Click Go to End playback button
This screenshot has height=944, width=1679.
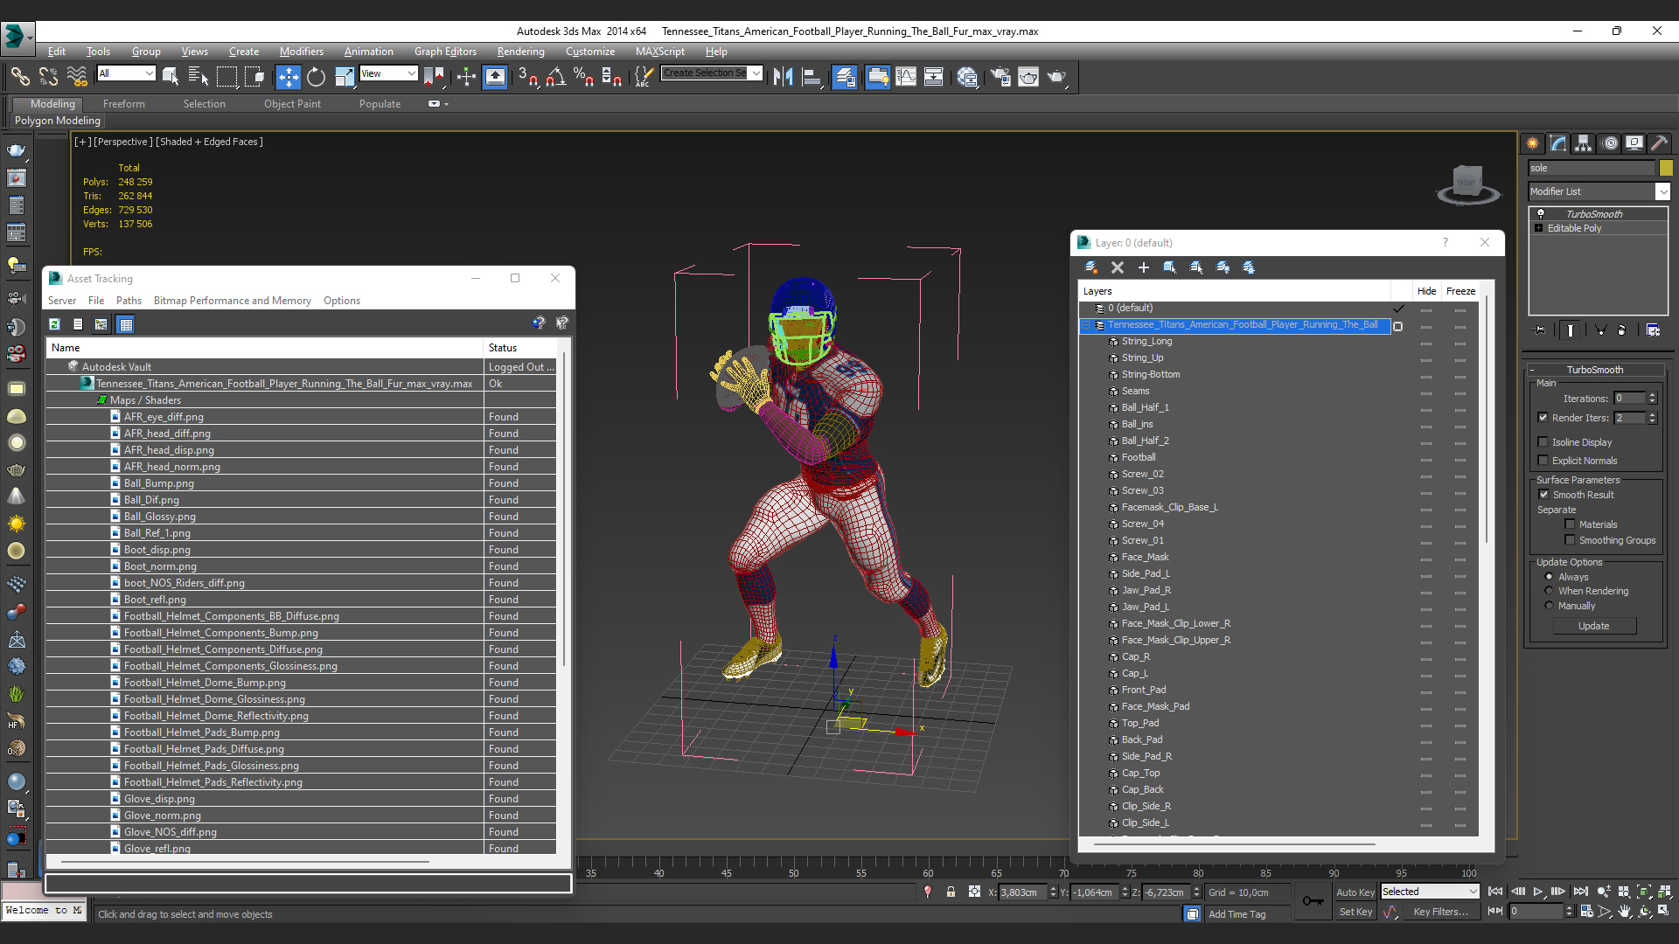(x=1580, y=892)
